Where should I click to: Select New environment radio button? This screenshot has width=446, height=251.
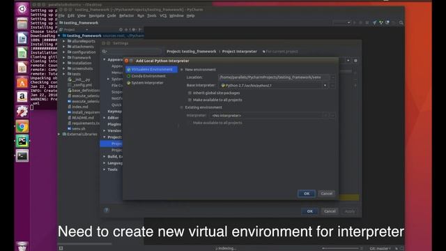pos(182,70)
